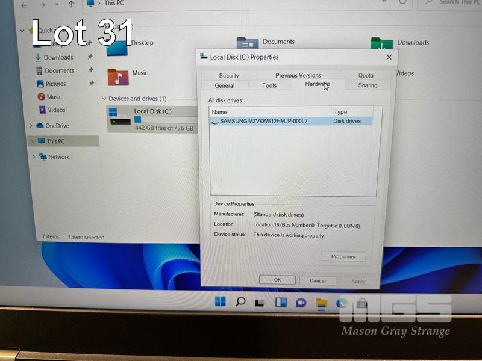Open the Music folder icon
This screenshot has width=482, height=361.
118,77
